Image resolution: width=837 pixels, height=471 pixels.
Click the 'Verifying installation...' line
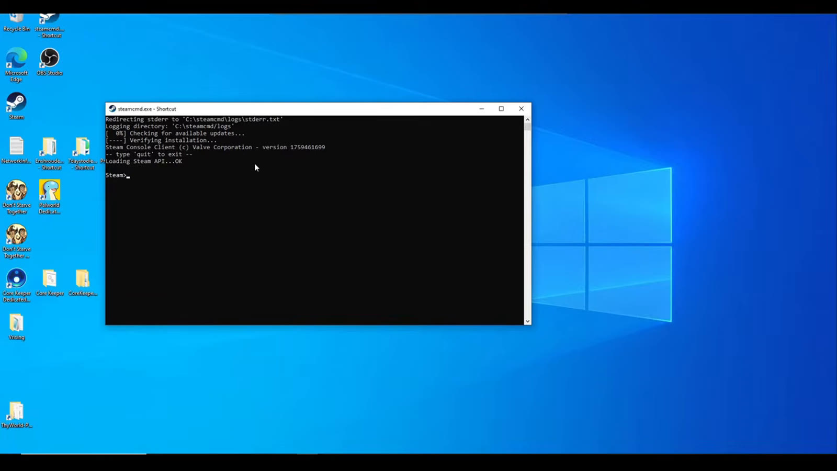tap(161, 140)
